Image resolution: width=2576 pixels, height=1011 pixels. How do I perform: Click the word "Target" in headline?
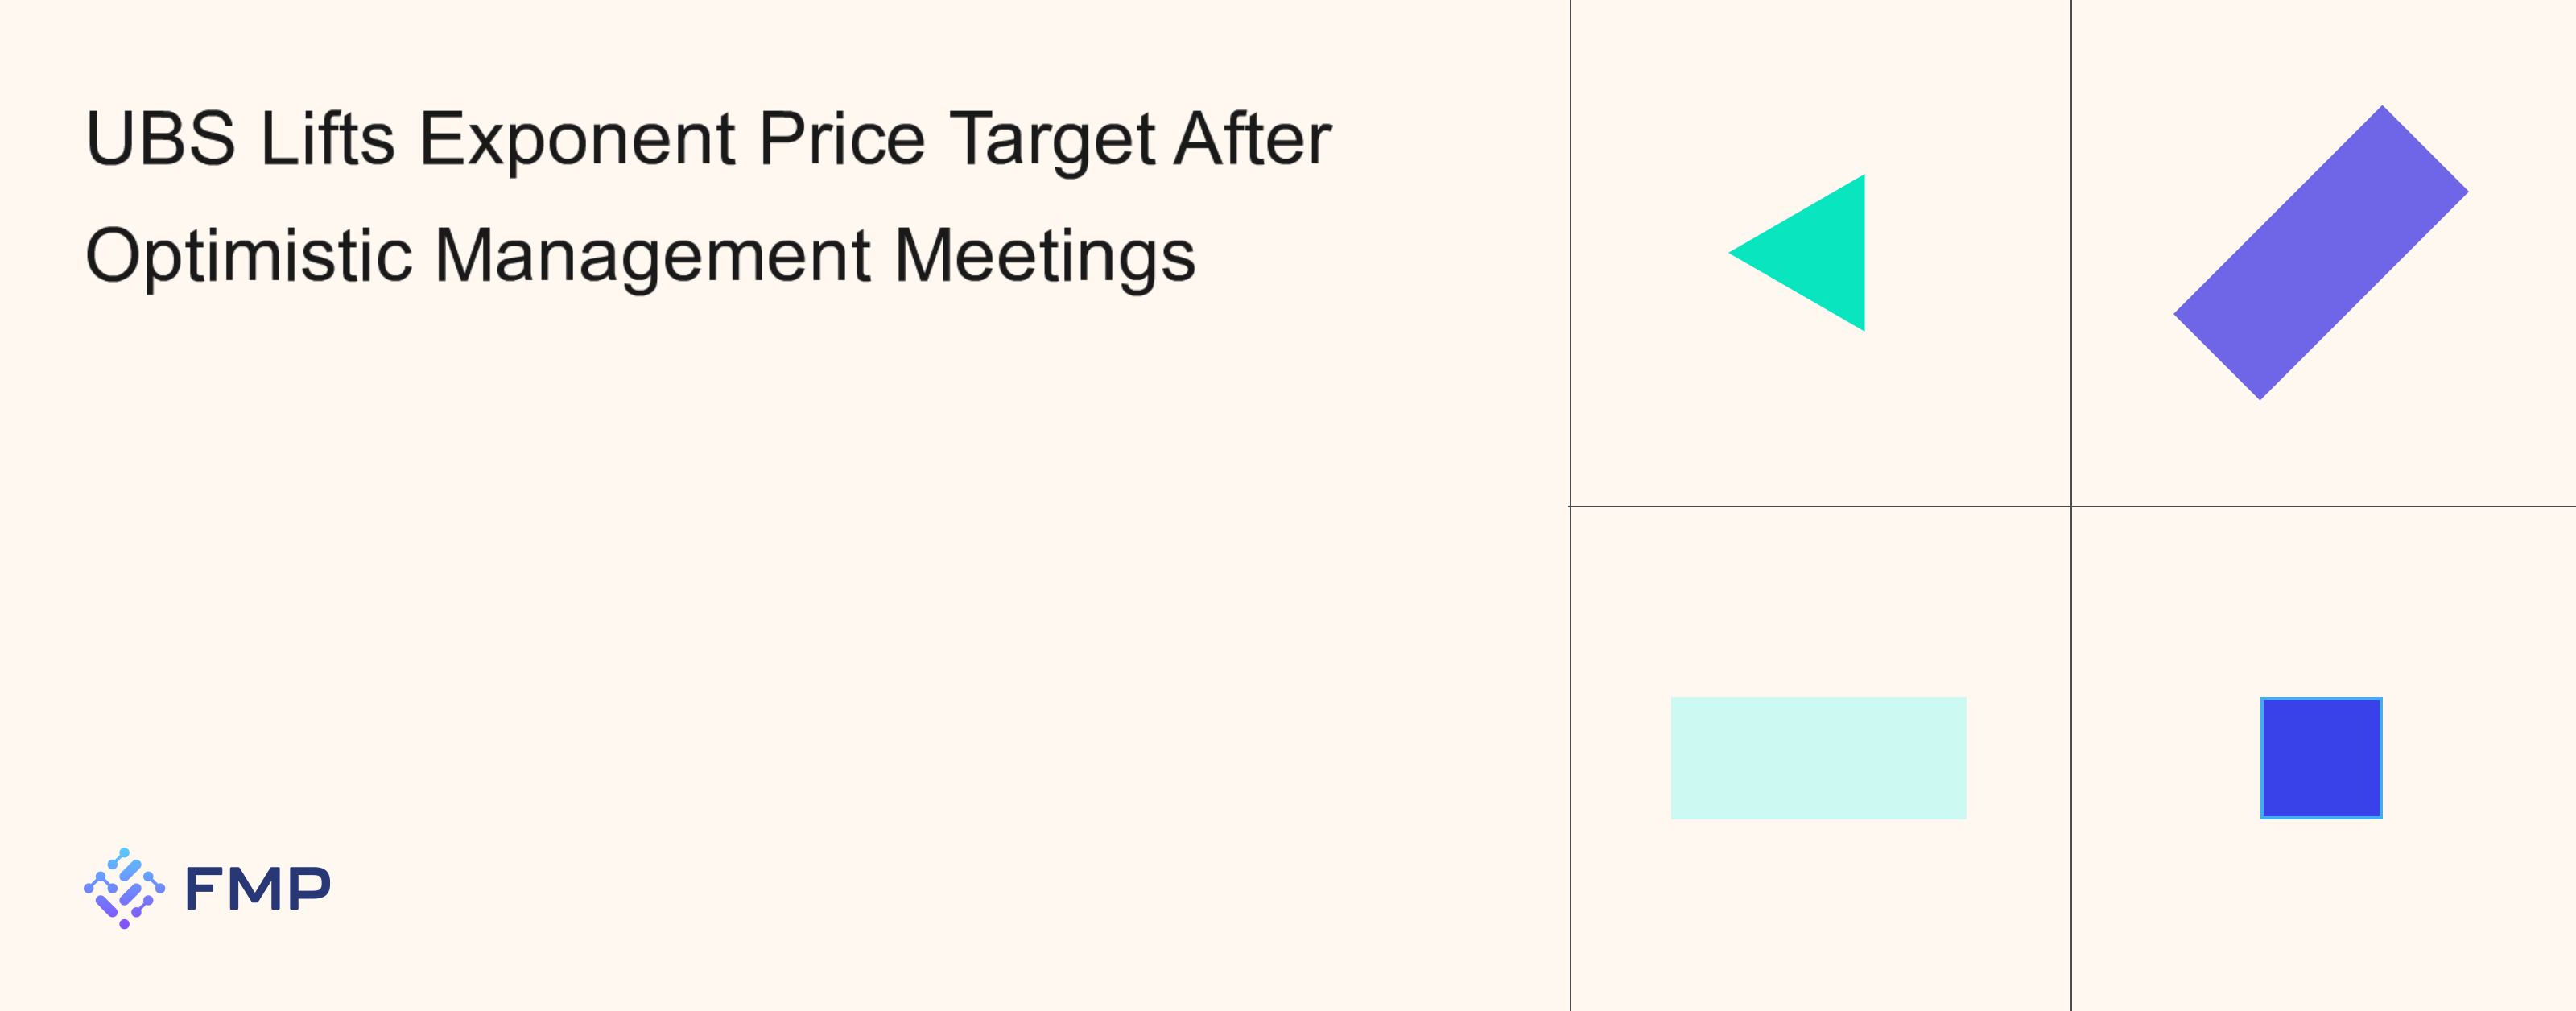(1052, 139)
